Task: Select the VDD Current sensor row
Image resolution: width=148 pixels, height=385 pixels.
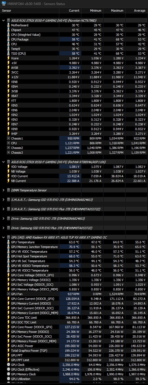Action: [x=74, y=176]
